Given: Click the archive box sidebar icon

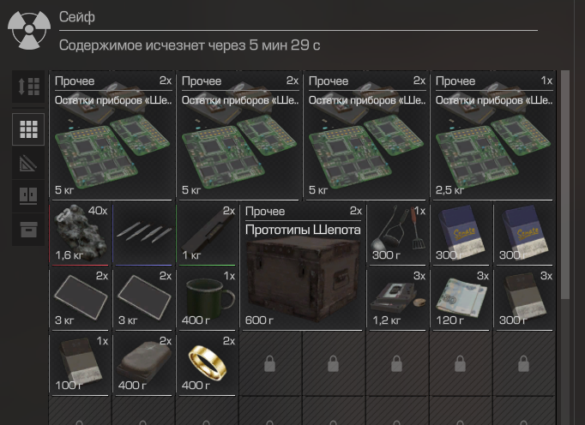Looking at the screenshot, I should point(28,230).
